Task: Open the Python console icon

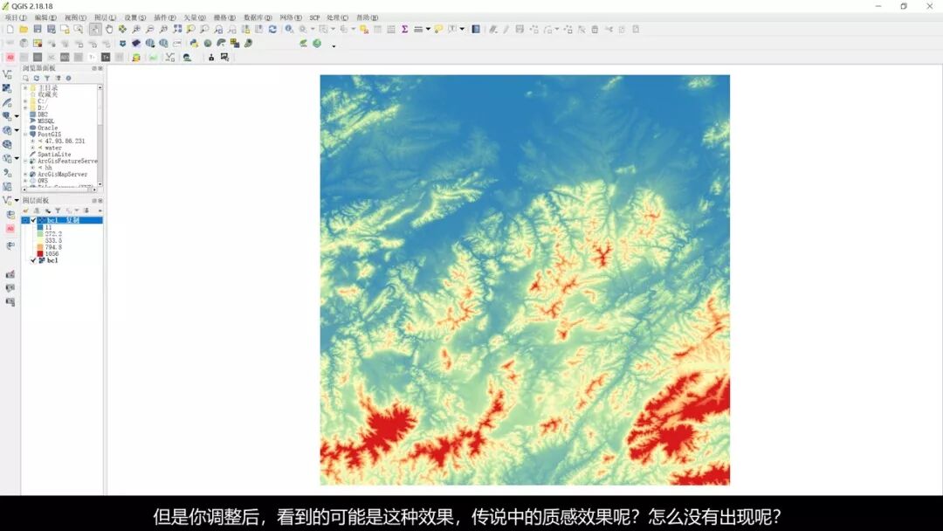Action: [194, 44]
